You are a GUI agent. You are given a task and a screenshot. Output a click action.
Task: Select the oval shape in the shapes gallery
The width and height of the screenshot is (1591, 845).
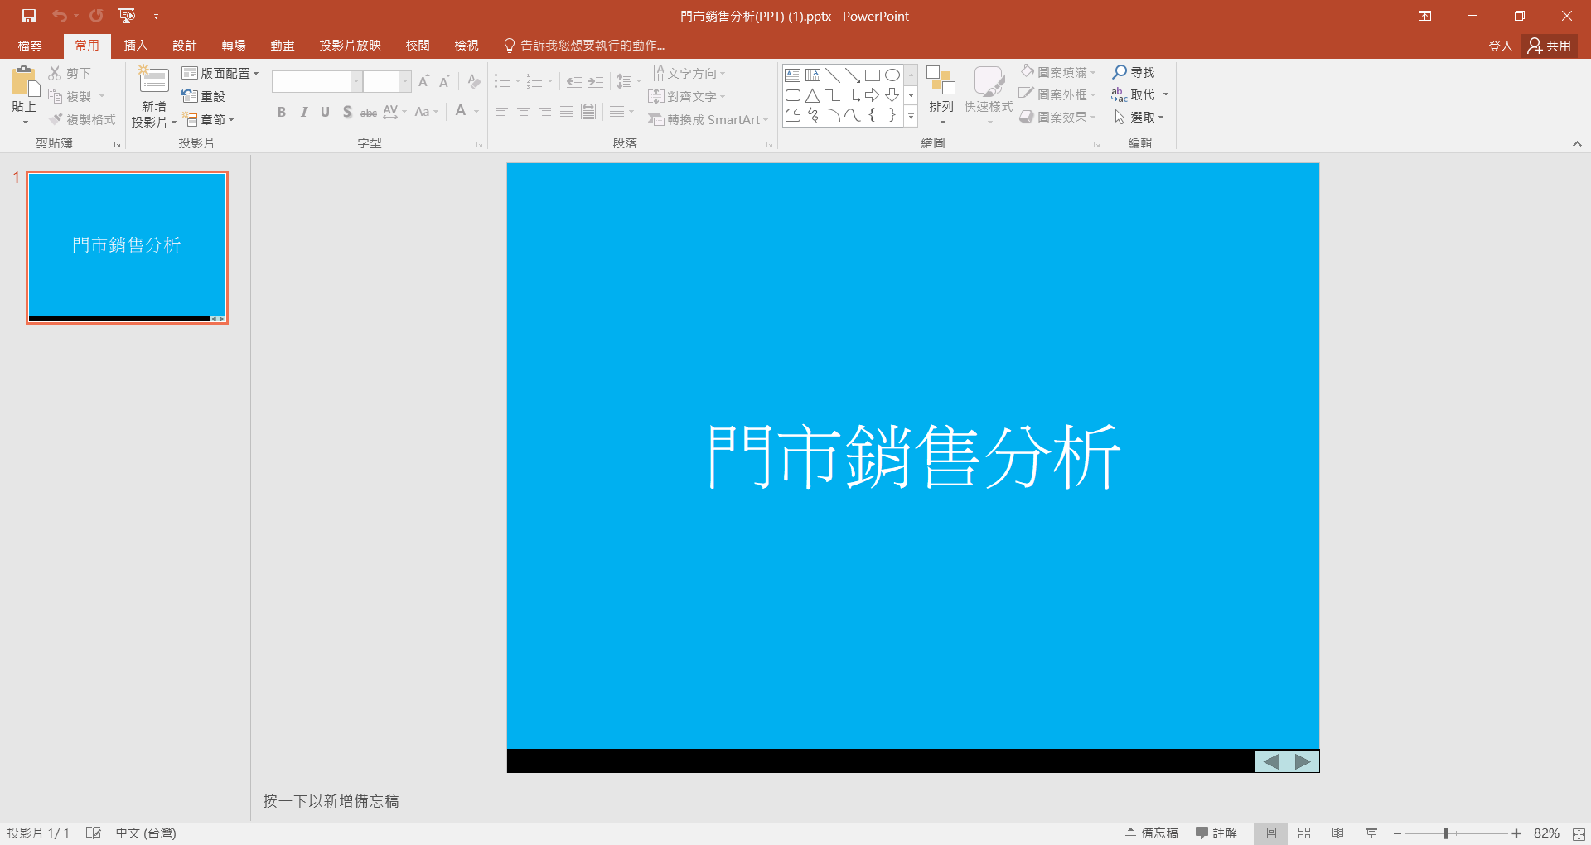(892, 74)
